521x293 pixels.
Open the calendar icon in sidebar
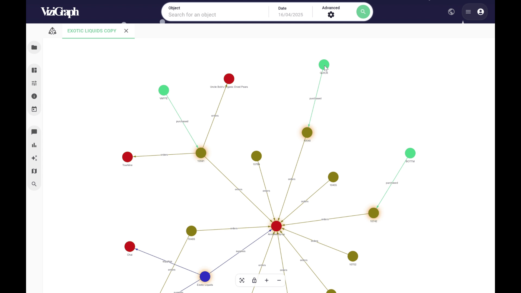34,109
